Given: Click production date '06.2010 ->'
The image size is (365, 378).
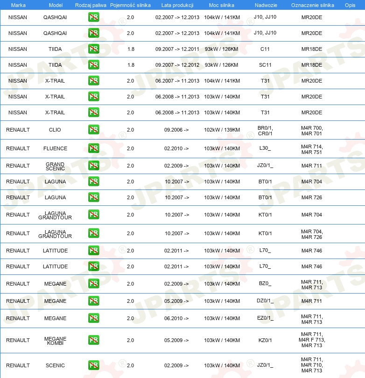Looking at the screenshot, I should click(176, 318).
